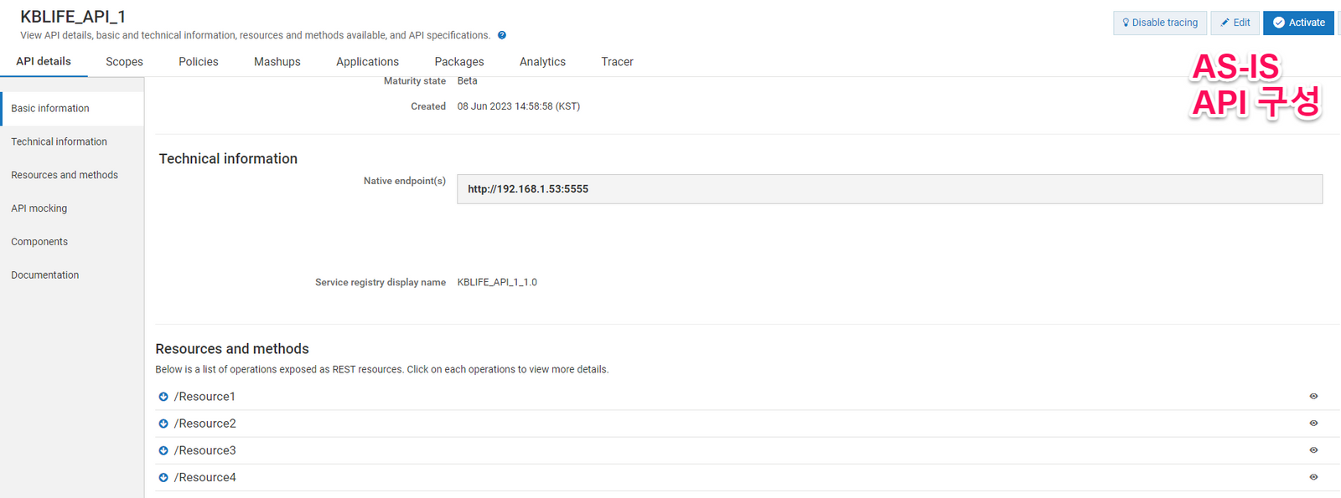Expand the /Resource3 plus icon

point(163,450)
